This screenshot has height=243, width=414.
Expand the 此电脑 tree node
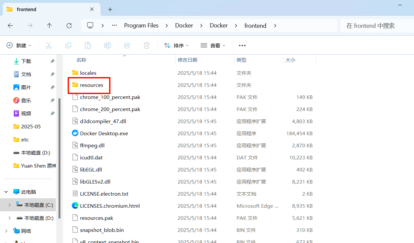tap(6, 192)
